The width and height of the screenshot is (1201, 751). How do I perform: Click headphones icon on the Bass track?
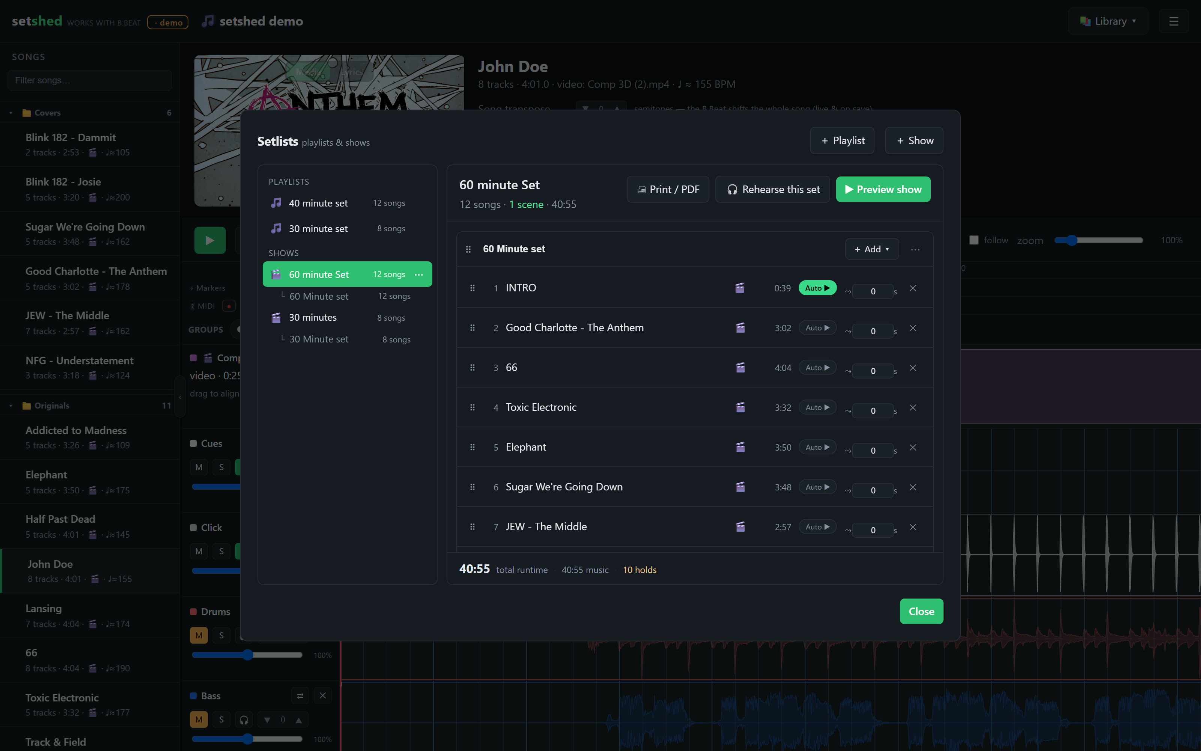[x=244, y=720]
